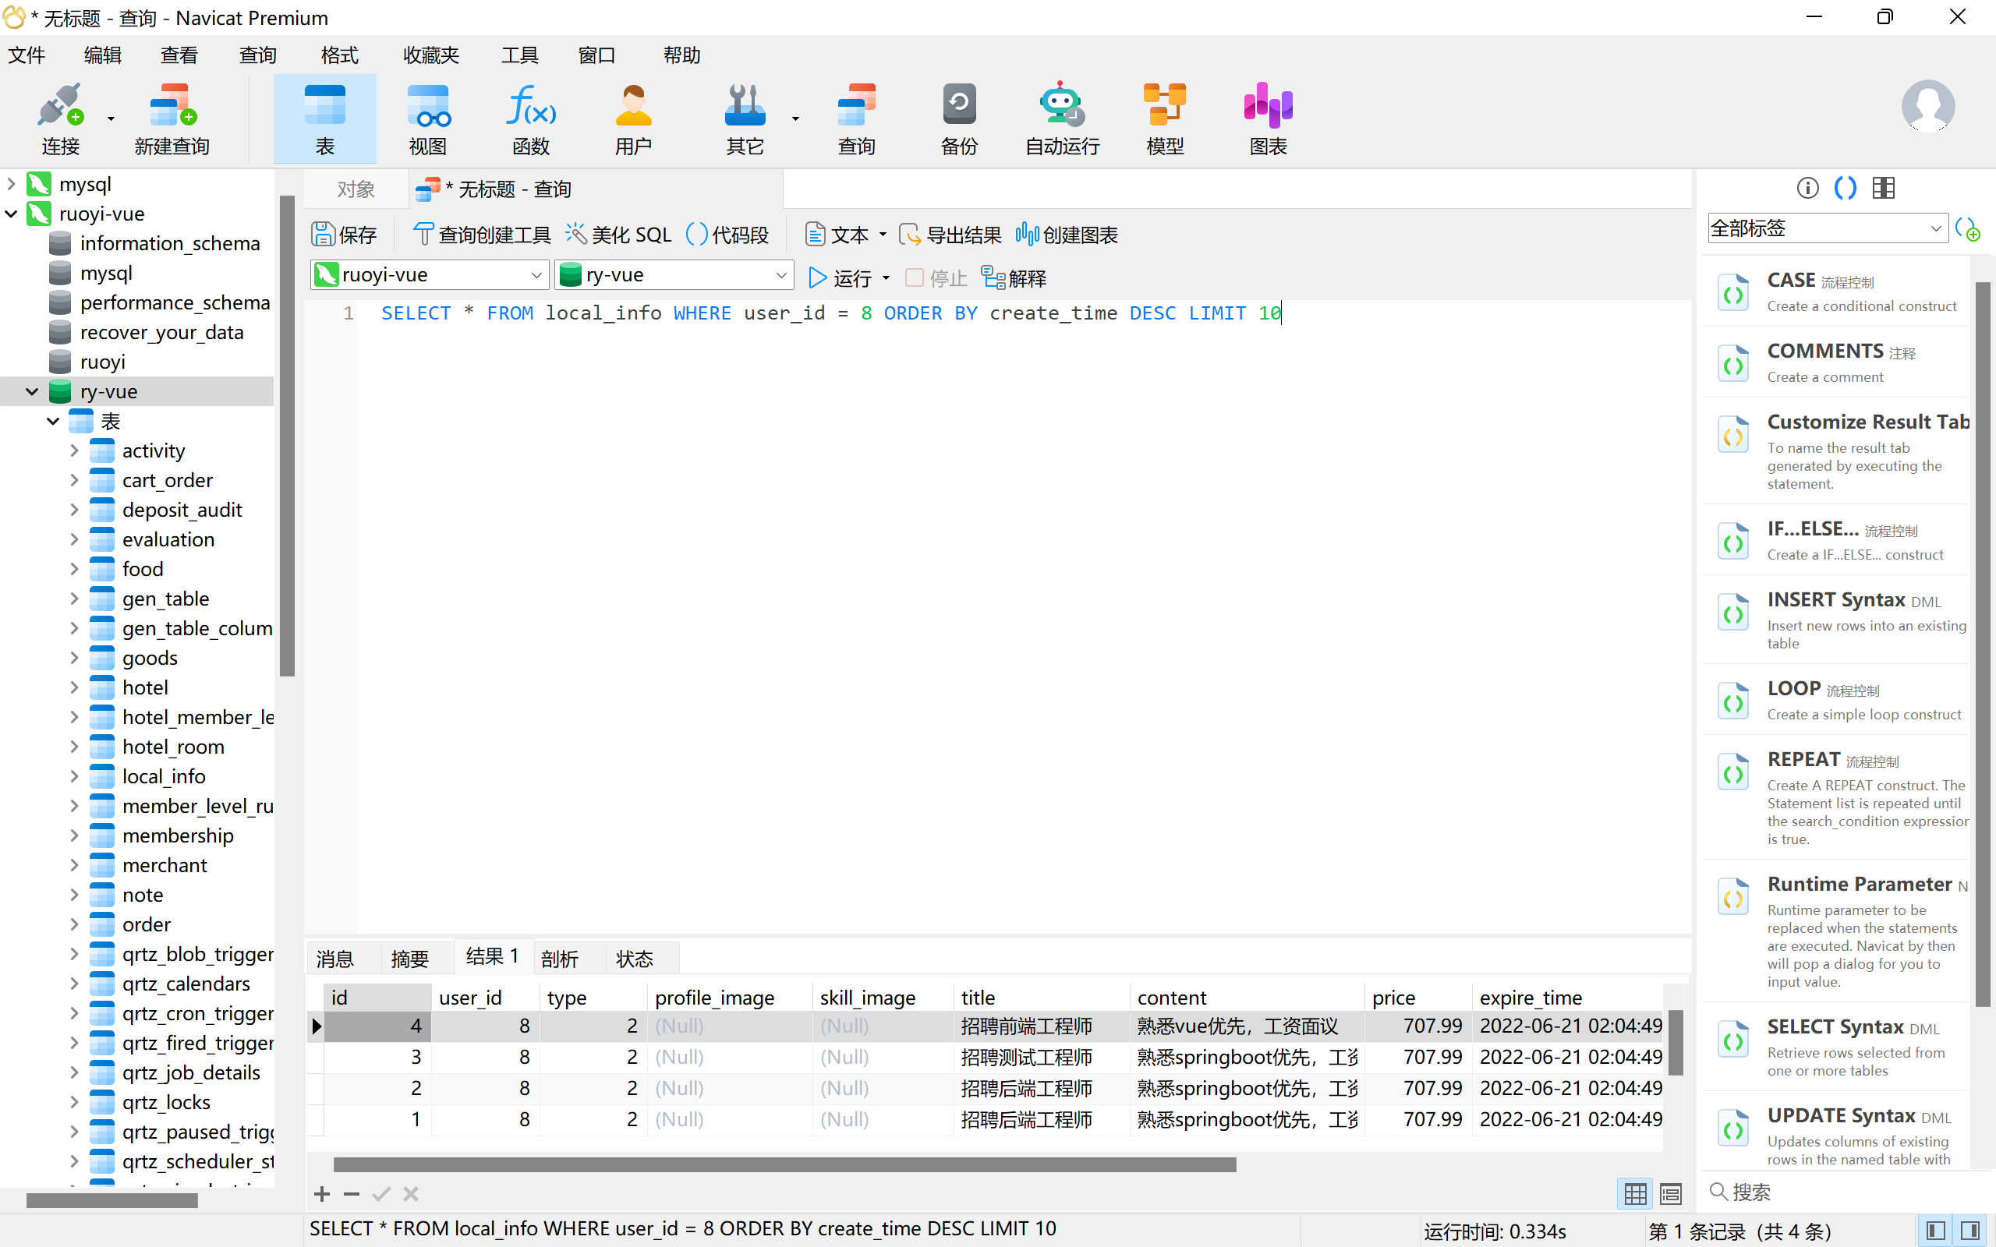Toggle the right side panel visibility
The height and width of the screenshot is (1247, 1996).
pyautogui.click(x=1970, y=1231)
